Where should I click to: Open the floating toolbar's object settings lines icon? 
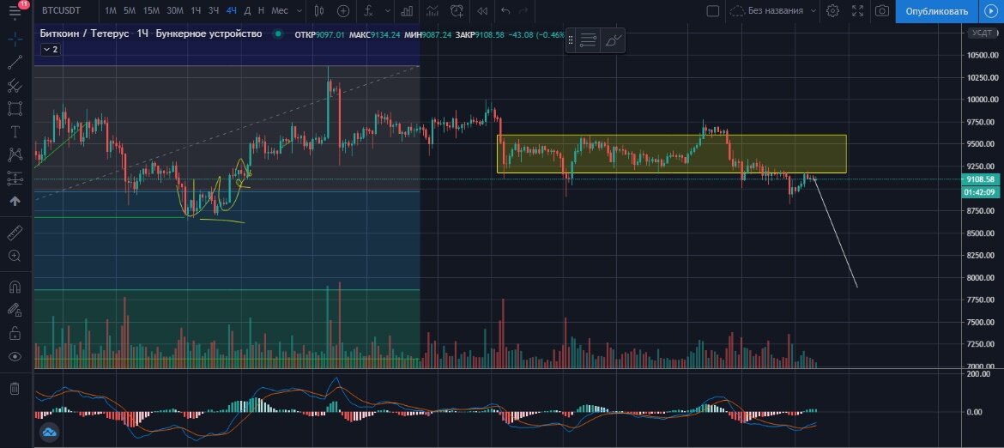tap(589, 40)
